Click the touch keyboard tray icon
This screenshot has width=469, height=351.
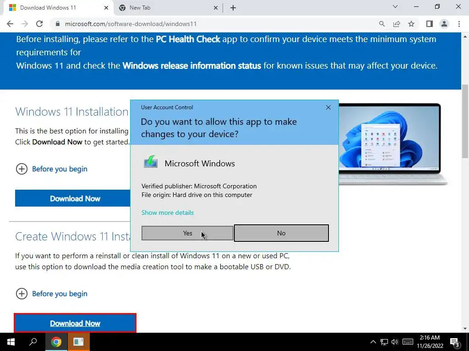pyautogui.click(x=408, y=342)
